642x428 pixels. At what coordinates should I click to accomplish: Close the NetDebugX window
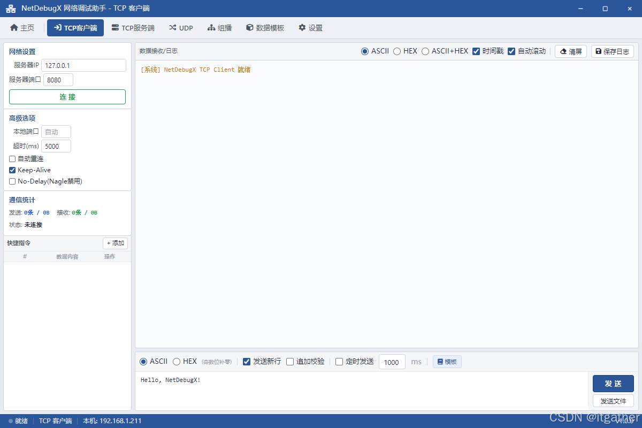(629, 9)
